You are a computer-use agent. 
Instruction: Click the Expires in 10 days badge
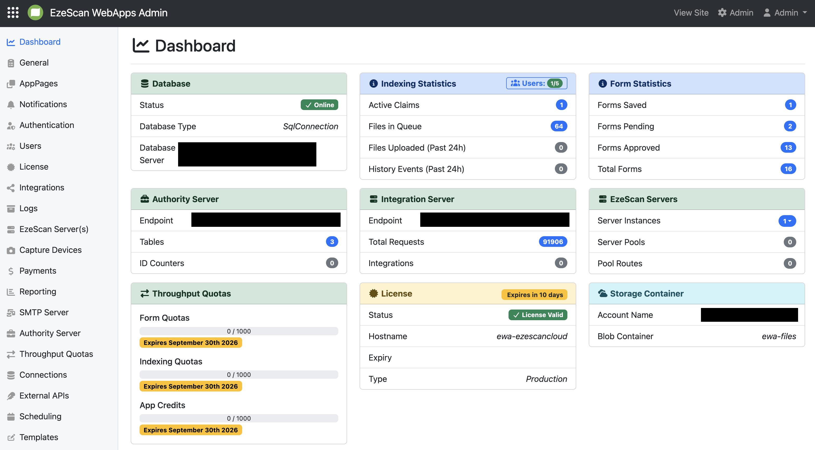click(x=534, y=294)
